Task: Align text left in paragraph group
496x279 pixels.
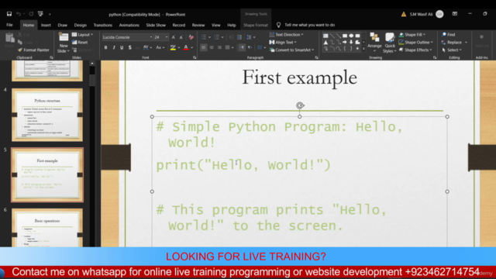Action: pos(203,47)
